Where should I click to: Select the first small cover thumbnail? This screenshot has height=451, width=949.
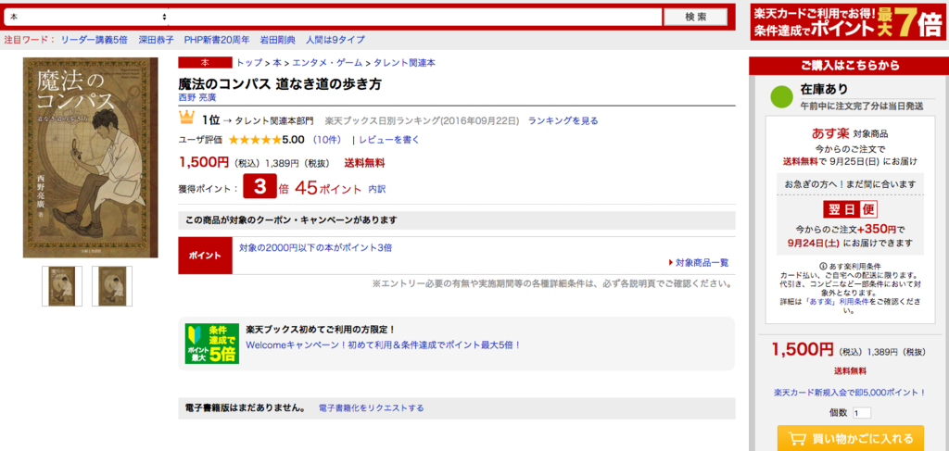(x=62, y=286)
